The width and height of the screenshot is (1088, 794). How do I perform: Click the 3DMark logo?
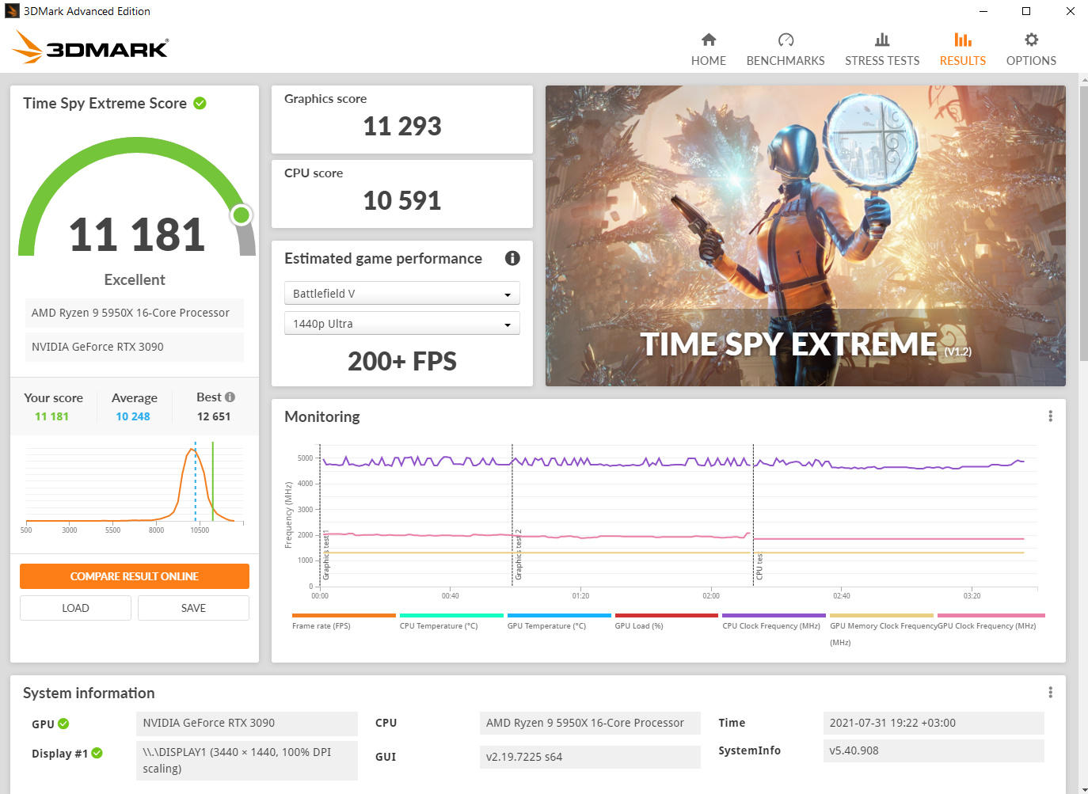click(90, 47)
